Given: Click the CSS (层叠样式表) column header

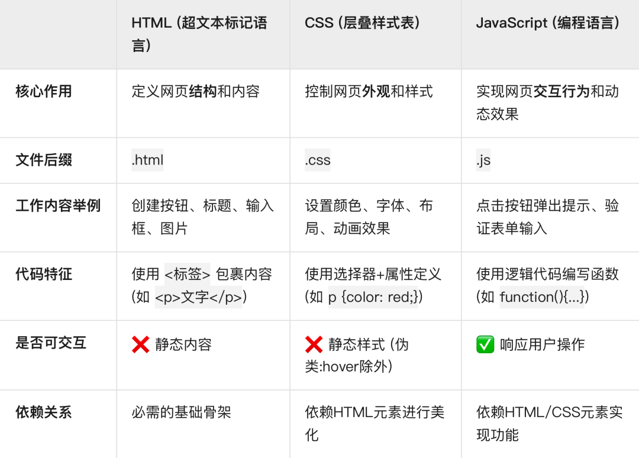Looking at the screenshot, I should [x=362, y=23].
